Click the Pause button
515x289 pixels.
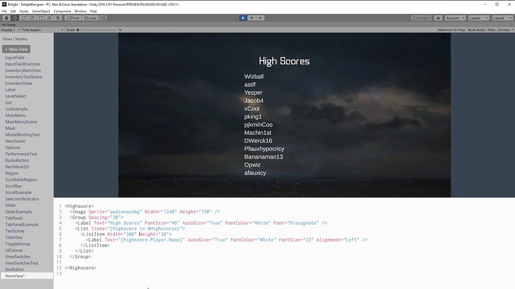pyautogui.click(x=251, y=18)
